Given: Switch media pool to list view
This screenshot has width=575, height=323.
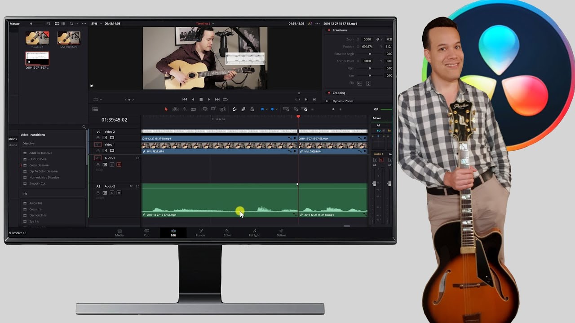Looking at the screenshot, I should click(x=63, y=23).
